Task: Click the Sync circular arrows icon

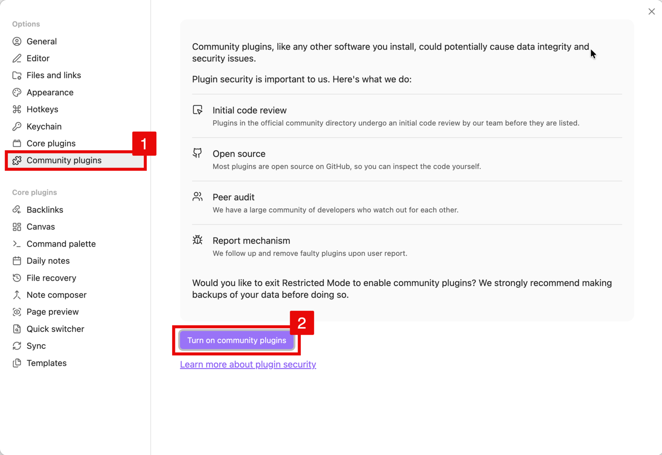Action: (17, 346)
